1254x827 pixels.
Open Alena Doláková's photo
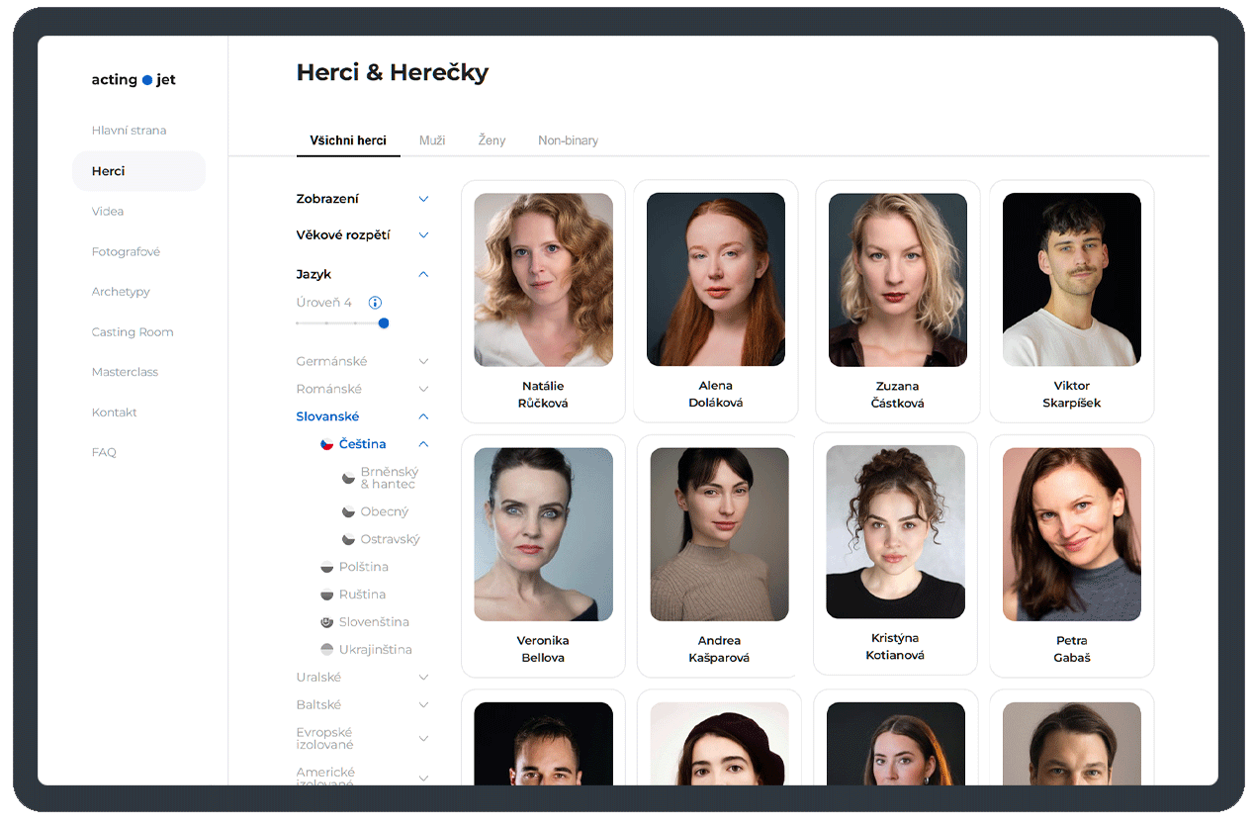coord(716,279)
